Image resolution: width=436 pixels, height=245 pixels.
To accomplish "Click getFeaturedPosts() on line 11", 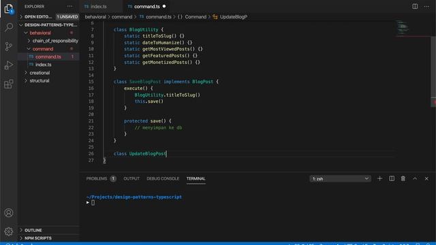I will [x=166, y=56].
